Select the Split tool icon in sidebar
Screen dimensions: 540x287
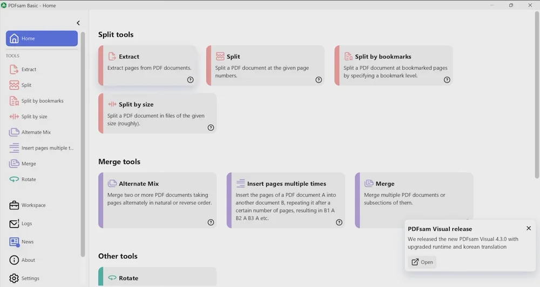pyautogui.click(x=14, y=85)
